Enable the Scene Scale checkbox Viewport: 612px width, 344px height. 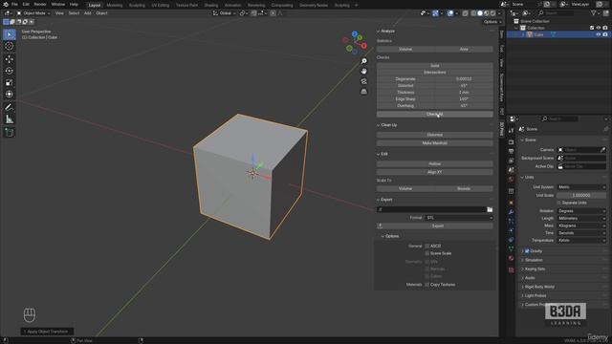coord(427,253)
